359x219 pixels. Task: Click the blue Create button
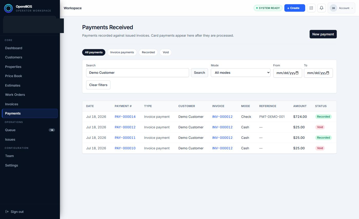click(x=295, y=8)
